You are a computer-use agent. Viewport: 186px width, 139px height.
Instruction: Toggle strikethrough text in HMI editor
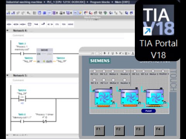117,53
